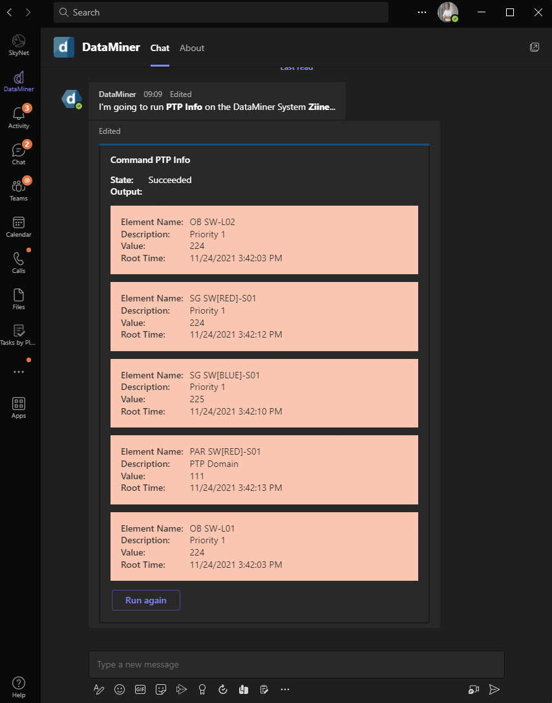Image resolution: width=552 pixels, height=703 pixels.
Task: Open the emoji picker
Action: pyautogui.click(x=120, y=689)
